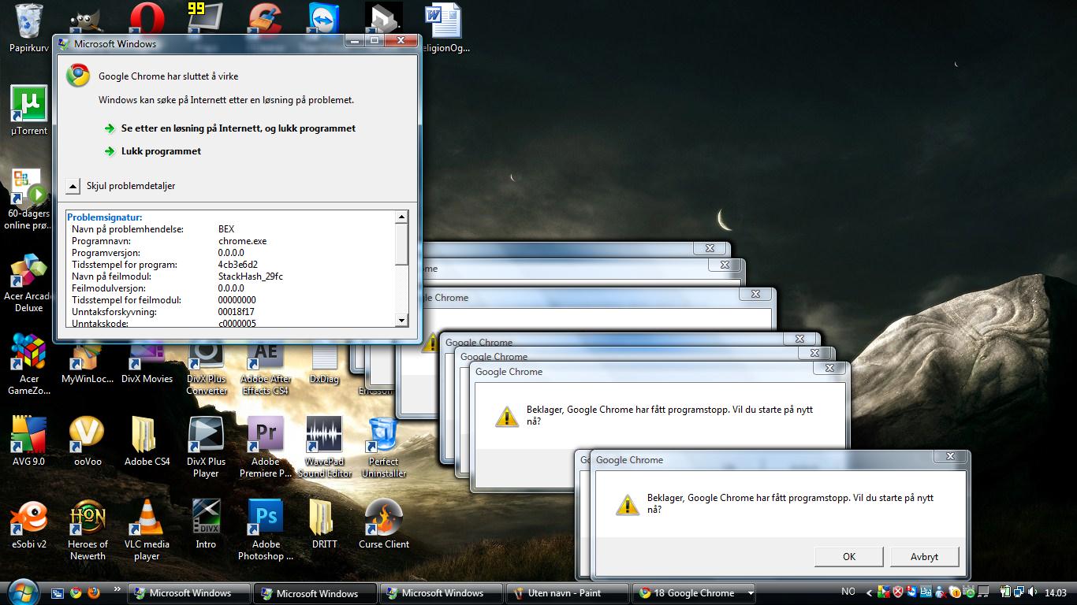Open the Opera browser desktop shortcut
The width and height of the screenshot is (1077, 605).
(147, 19)
